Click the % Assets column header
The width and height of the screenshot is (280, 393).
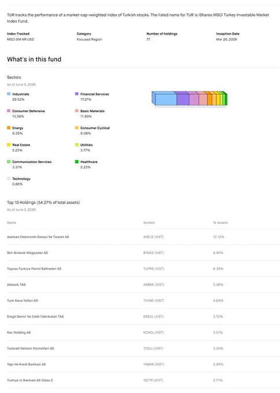(220, 223)
